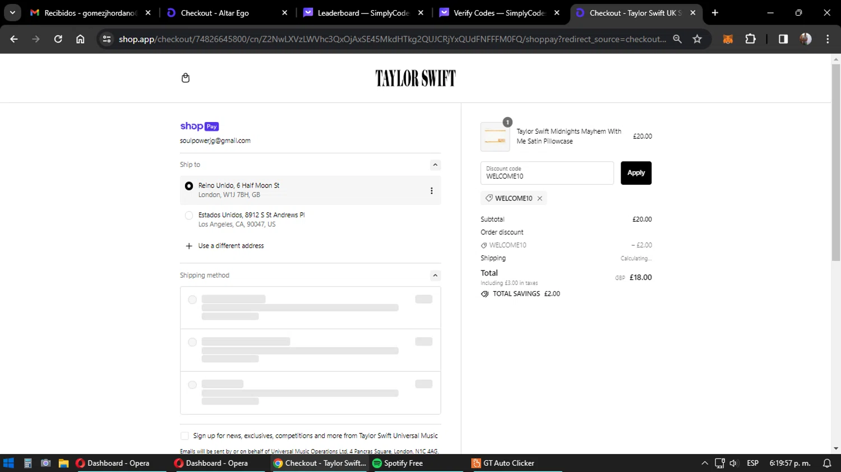
Task: Open the Windows Start menu
Action: click(x=8, y=463)
